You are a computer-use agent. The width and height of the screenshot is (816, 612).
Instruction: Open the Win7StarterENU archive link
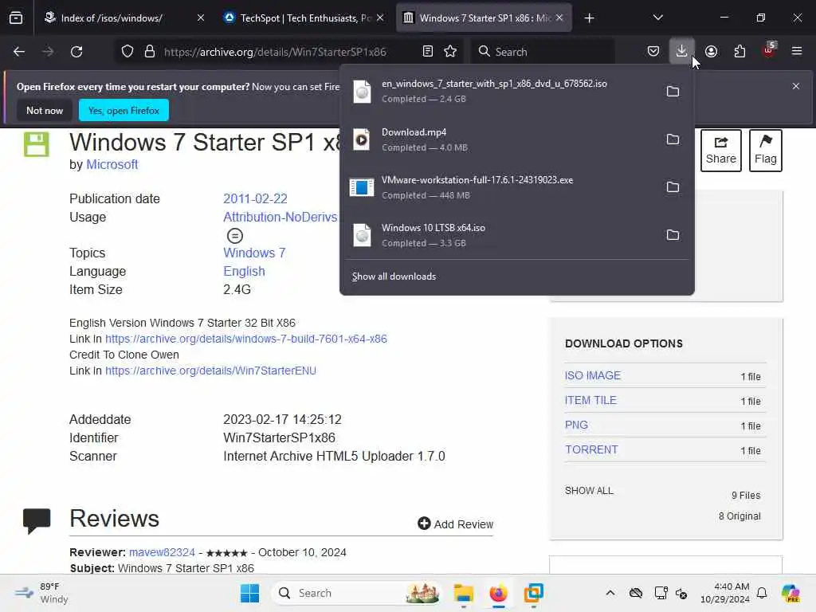[210, 371]
